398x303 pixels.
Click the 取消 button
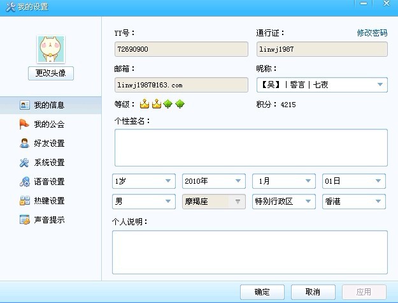point(313,292)
